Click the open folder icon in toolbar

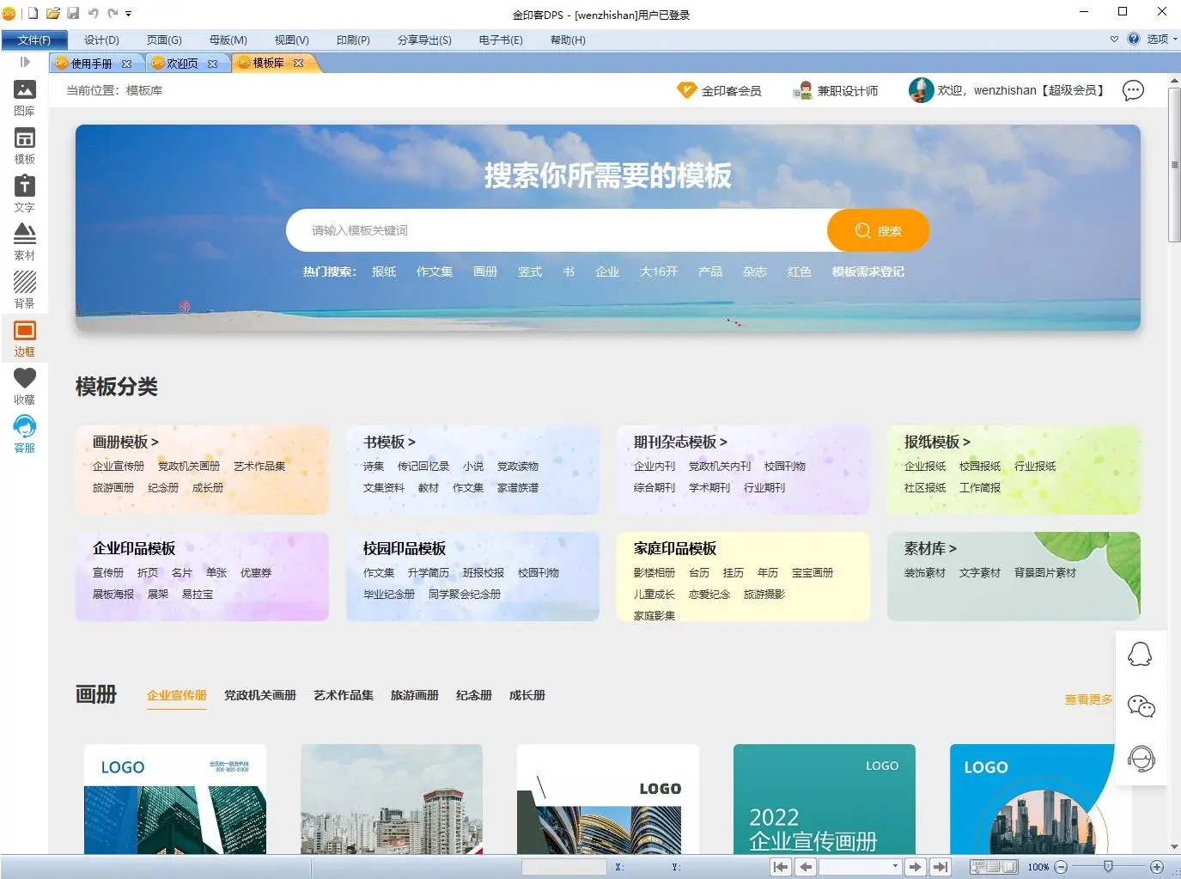point(53,13)
